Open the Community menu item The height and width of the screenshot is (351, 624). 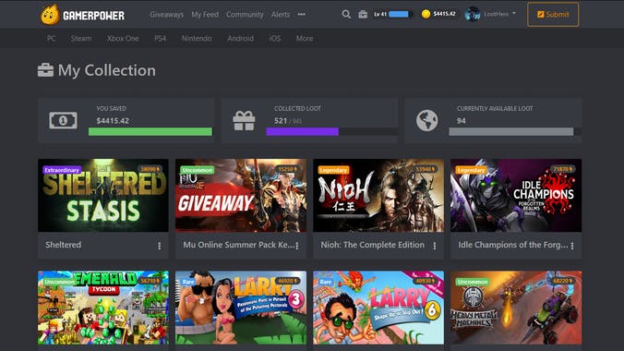click(245, 15)
